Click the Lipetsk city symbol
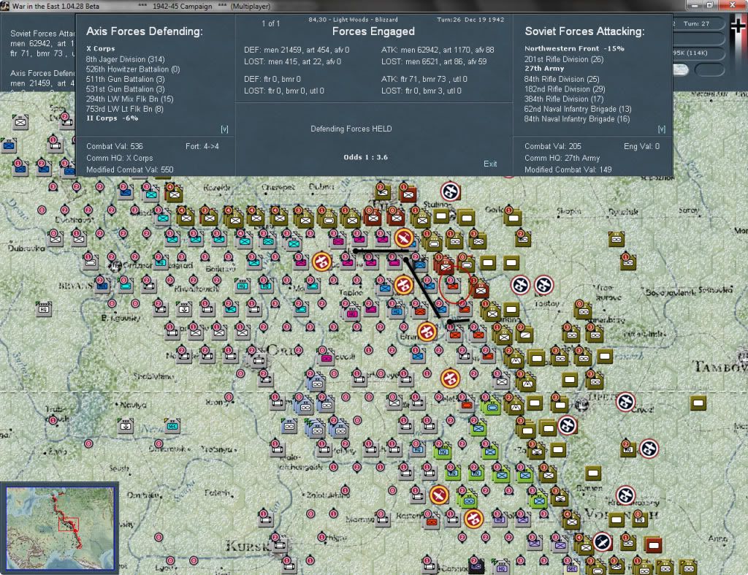Screen dimensions: 748x575 click(x=581, y=405)
